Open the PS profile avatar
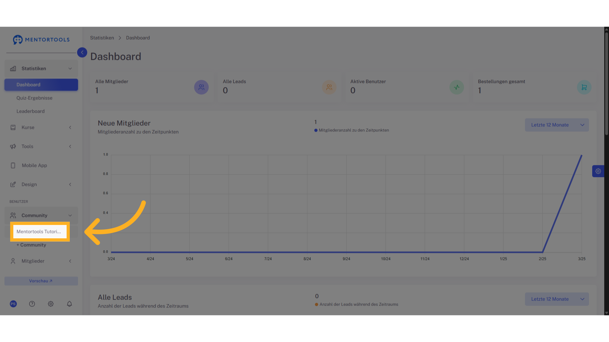 13,304
